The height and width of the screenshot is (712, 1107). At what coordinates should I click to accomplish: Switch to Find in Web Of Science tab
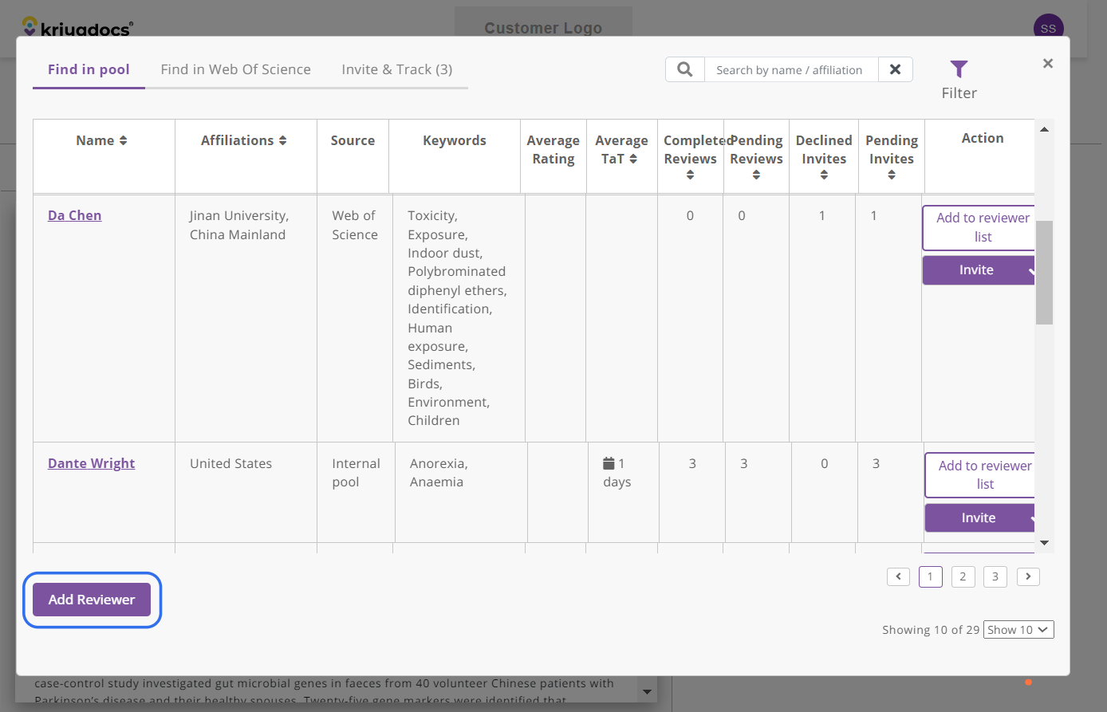[x=235, y=69]
